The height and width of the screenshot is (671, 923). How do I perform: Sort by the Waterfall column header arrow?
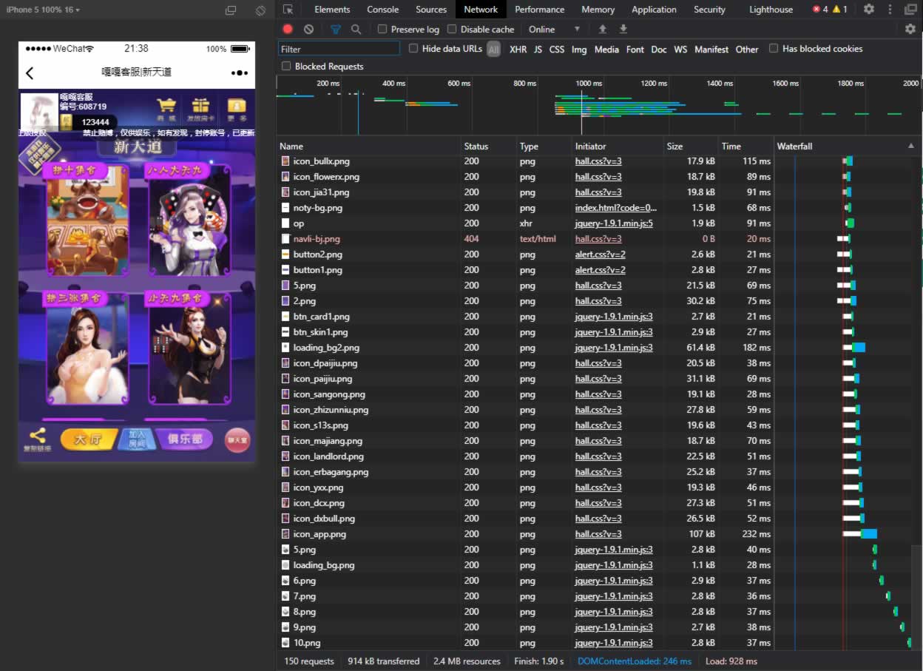910,146
